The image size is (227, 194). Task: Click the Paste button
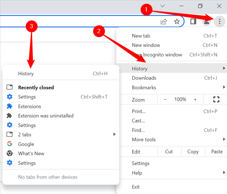point(217,152)
